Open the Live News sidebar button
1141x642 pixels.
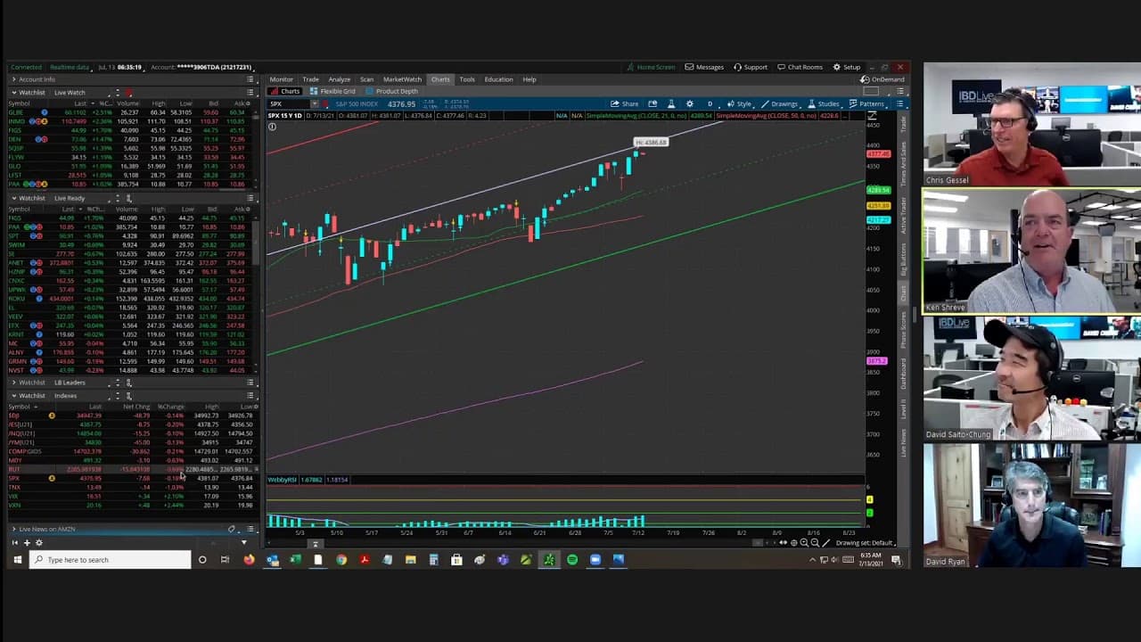coord(903,443)
